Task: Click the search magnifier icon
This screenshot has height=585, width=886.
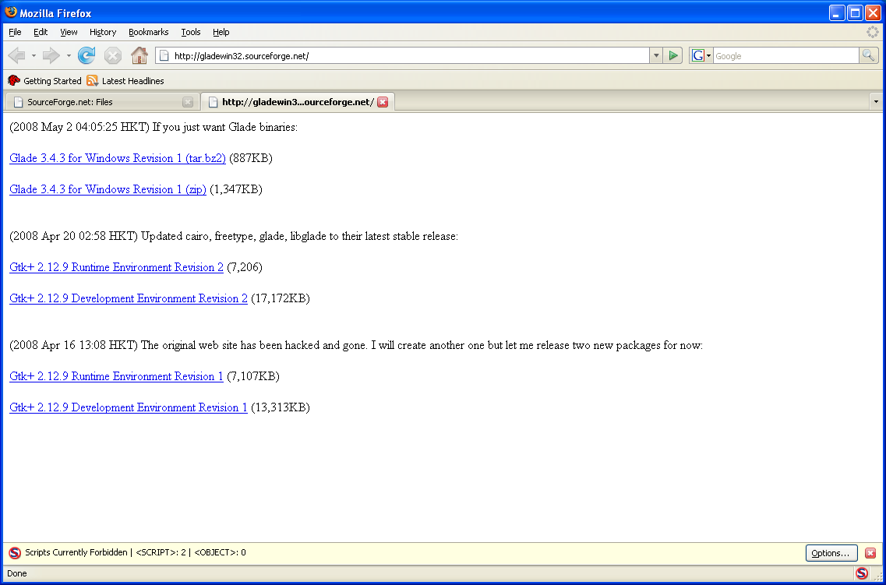Action: [x=868, y=55]
